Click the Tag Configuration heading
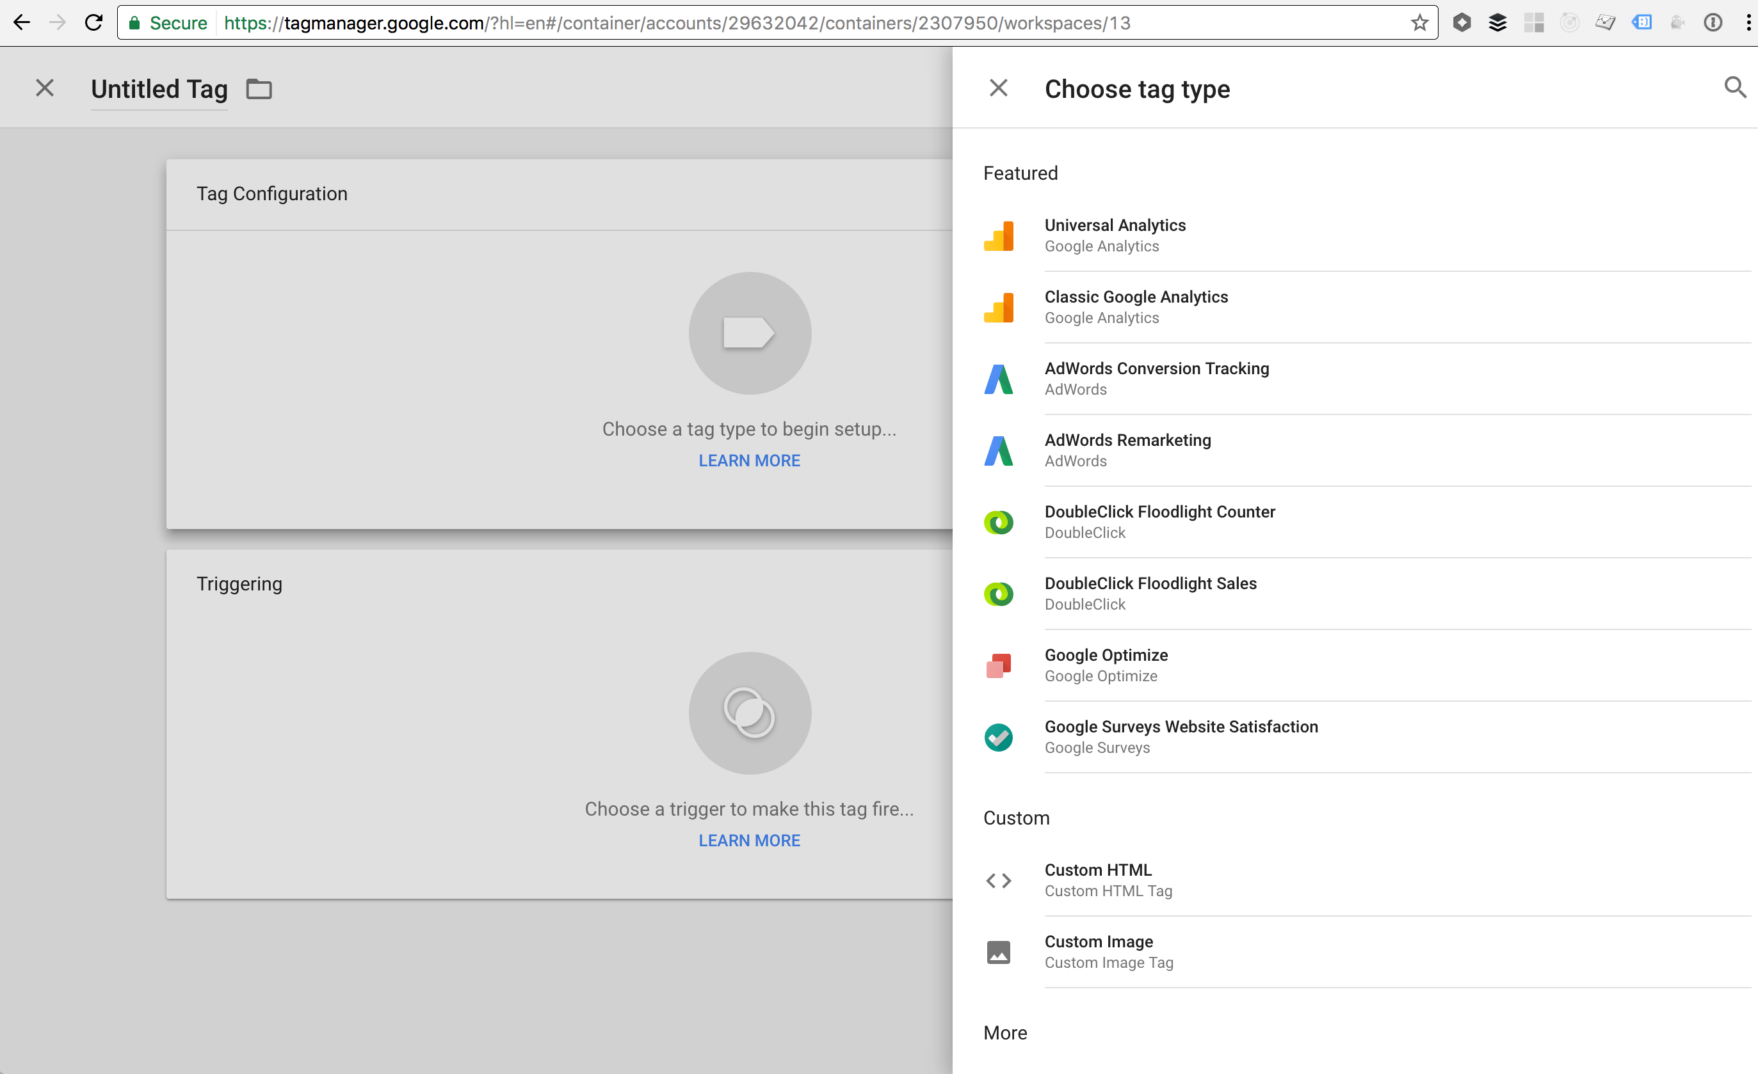 point(272,194)
